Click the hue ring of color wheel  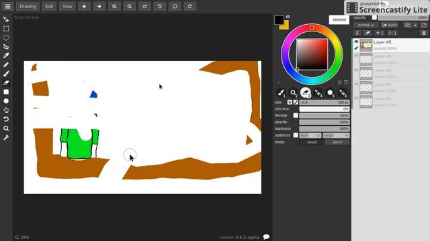(312, 27)
